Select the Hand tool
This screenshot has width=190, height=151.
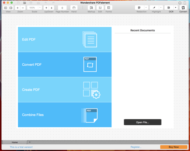(74, 8)
